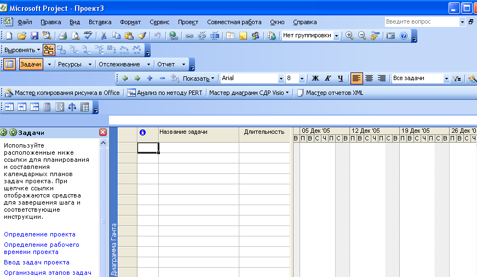
Task: Open Мастер отчетов XML
Action: point(330,93)
